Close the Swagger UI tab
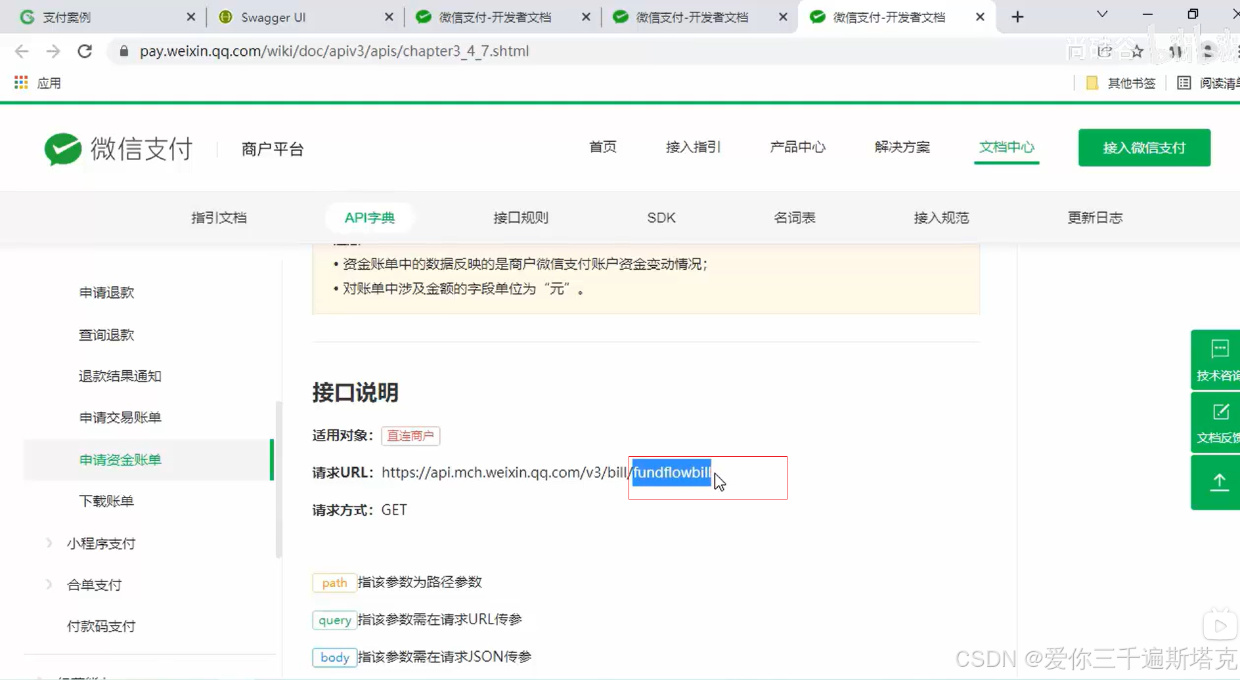This screenshot has height=680, width=1240. pyautogui.click(x=389, y=17)
